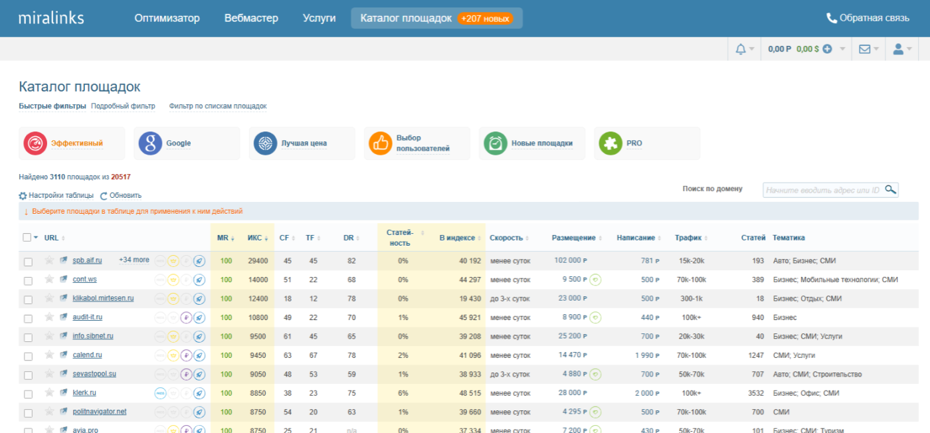This screenshot has width=930, height=433.
Task: Select the cont.ws row checkbox
Action: 28,281
